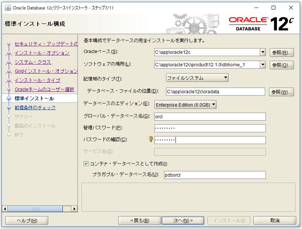The width and height of the screenshot is (302, 229).
Task: Click the Back button
Action: (x=139, y=221)
